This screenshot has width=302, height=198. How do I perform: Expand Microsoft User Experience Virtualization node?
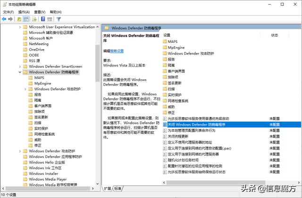(x=20, y=27)
